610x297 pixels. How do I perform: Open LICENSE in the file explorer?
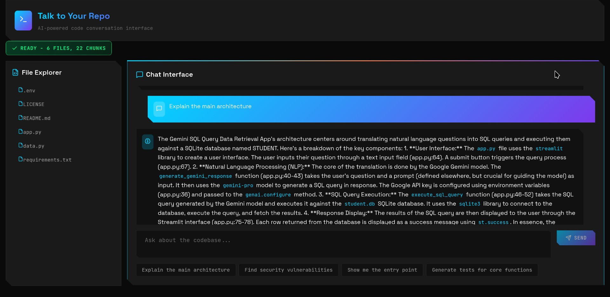tap(33, 104)
